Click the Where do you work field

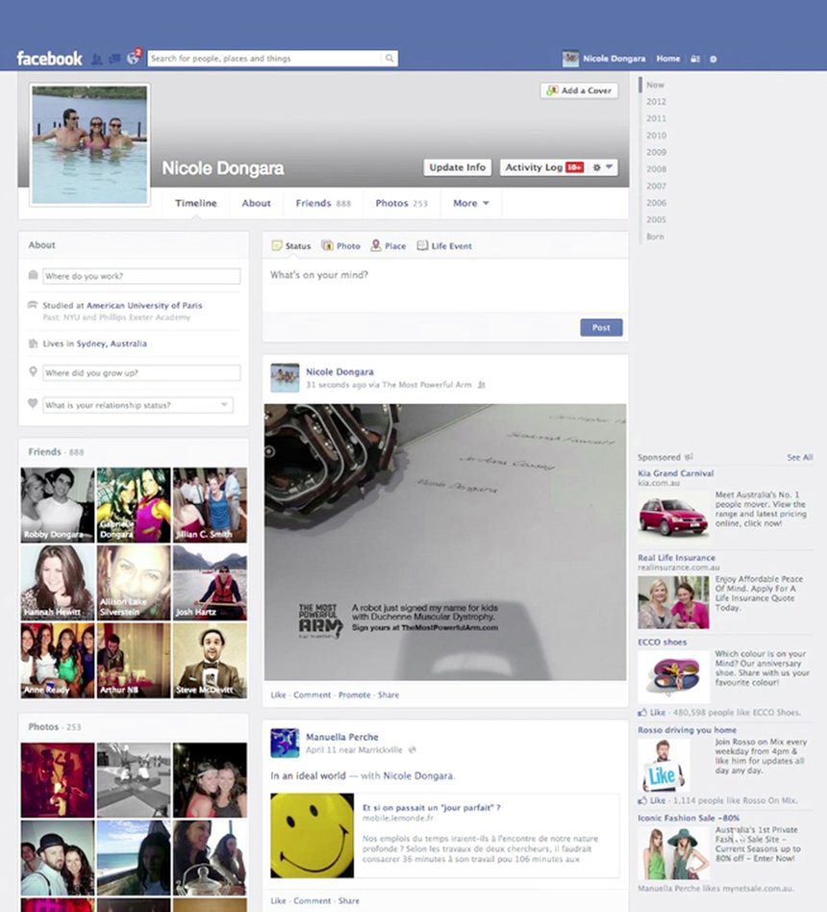pos(141,276)
